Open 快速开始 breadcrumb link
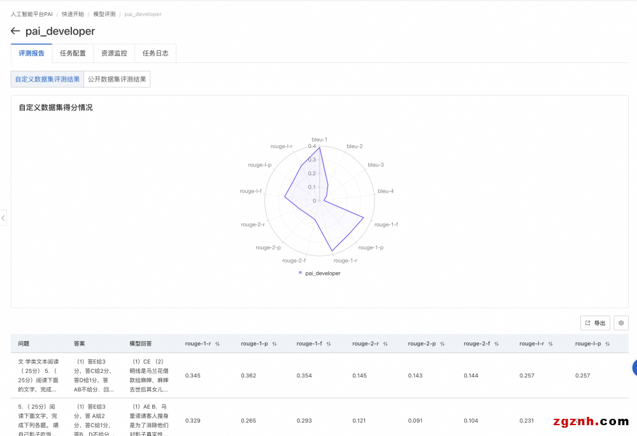 click(x=73, y=14)
